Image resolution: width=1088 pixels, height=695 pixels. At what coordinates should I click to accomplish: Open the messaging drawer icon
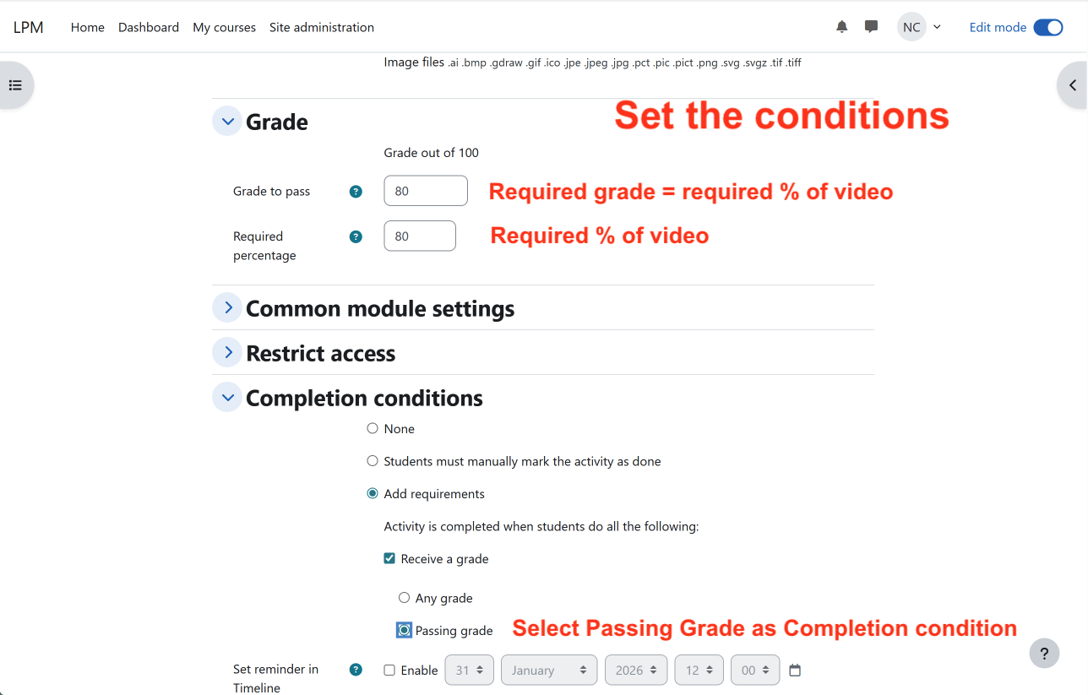click(871, 26)
